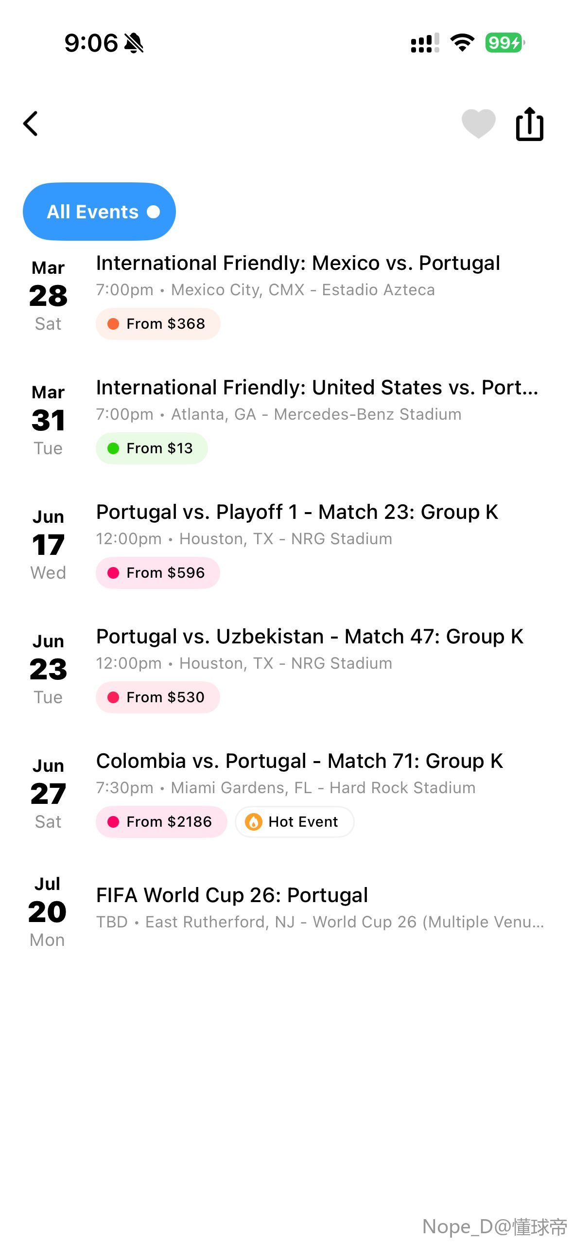Tap the green battery indicator icon

coord(504,43)
